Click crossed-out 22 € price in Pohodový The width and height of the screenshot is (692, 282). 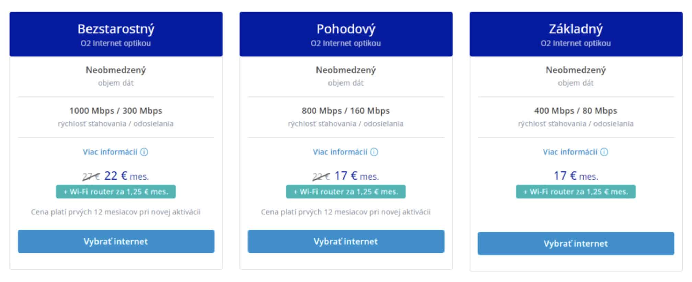pos(321,176)
